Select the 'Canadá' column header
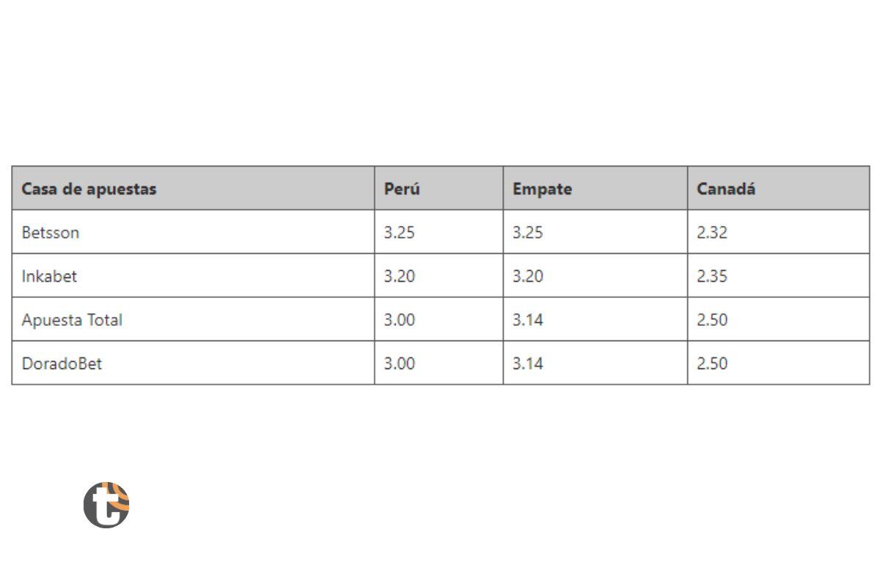 725,189
